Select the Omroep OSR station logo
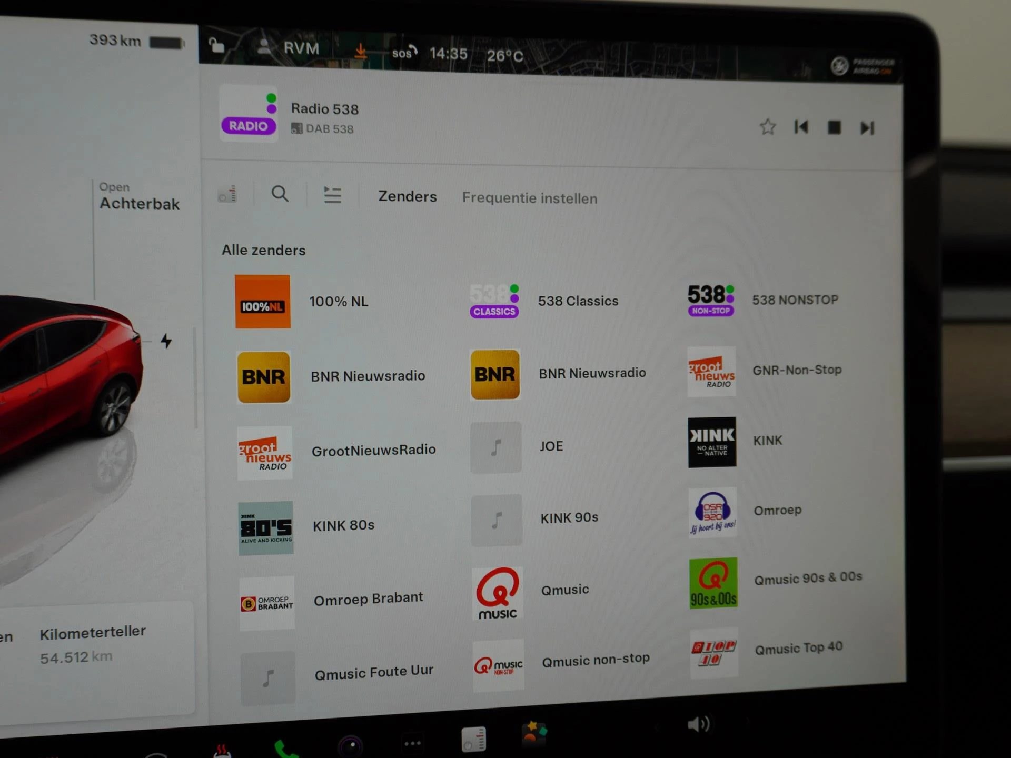 coord(712,512)
